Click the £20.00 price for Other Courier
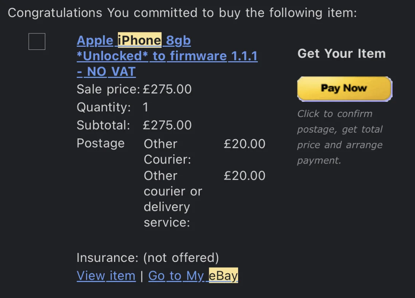This screenshot has height=298, width=415. [245, 144]
